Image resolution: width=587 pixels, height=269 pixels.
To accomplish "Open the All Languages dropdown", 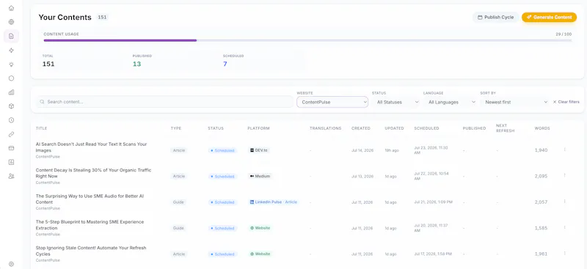I will coord(451,102).
